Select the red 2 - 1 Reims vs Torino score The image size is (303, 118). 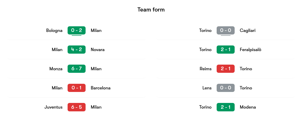coord(226,69)
